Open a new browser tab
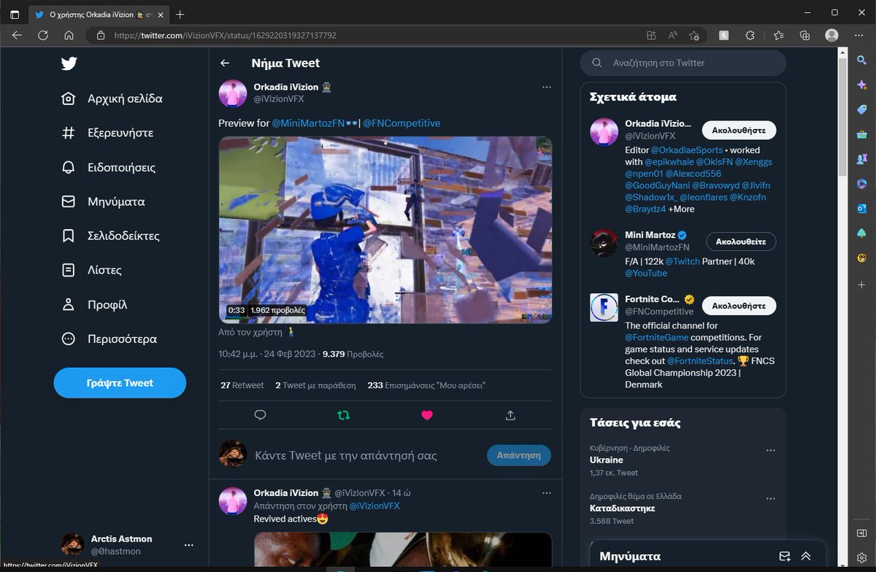 180,14
